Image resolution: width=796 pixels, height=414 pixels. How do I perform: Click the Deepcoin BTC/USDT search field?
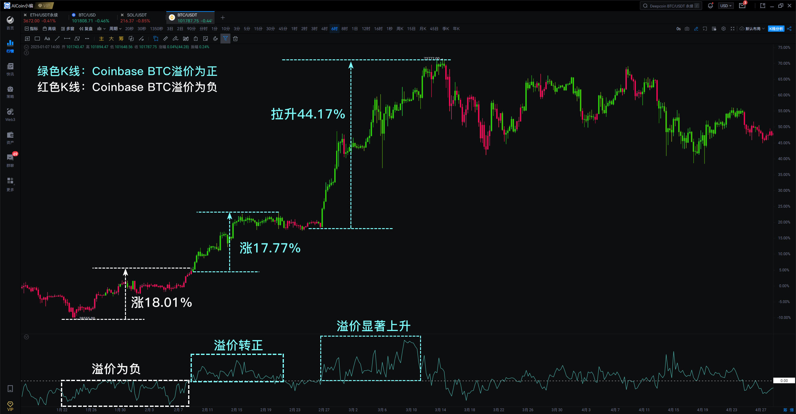pyautogui.click(x=671, y=6)
